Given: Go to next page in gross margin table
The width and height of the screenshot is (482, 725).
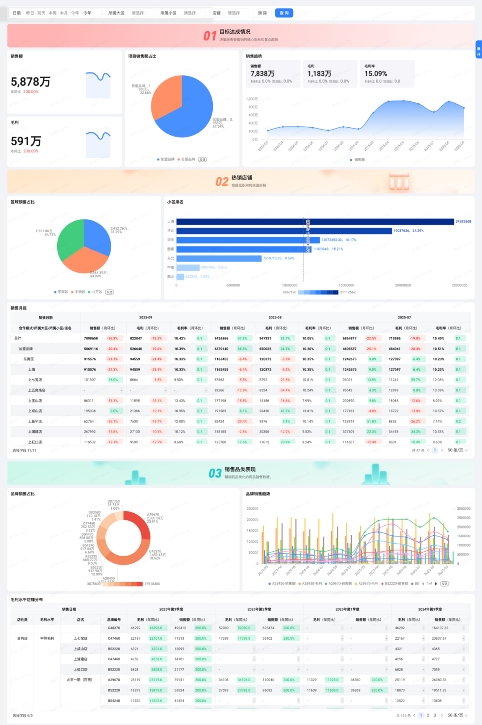Looking at the screenshot, I should pyautogui.click(x=442, y=715).
